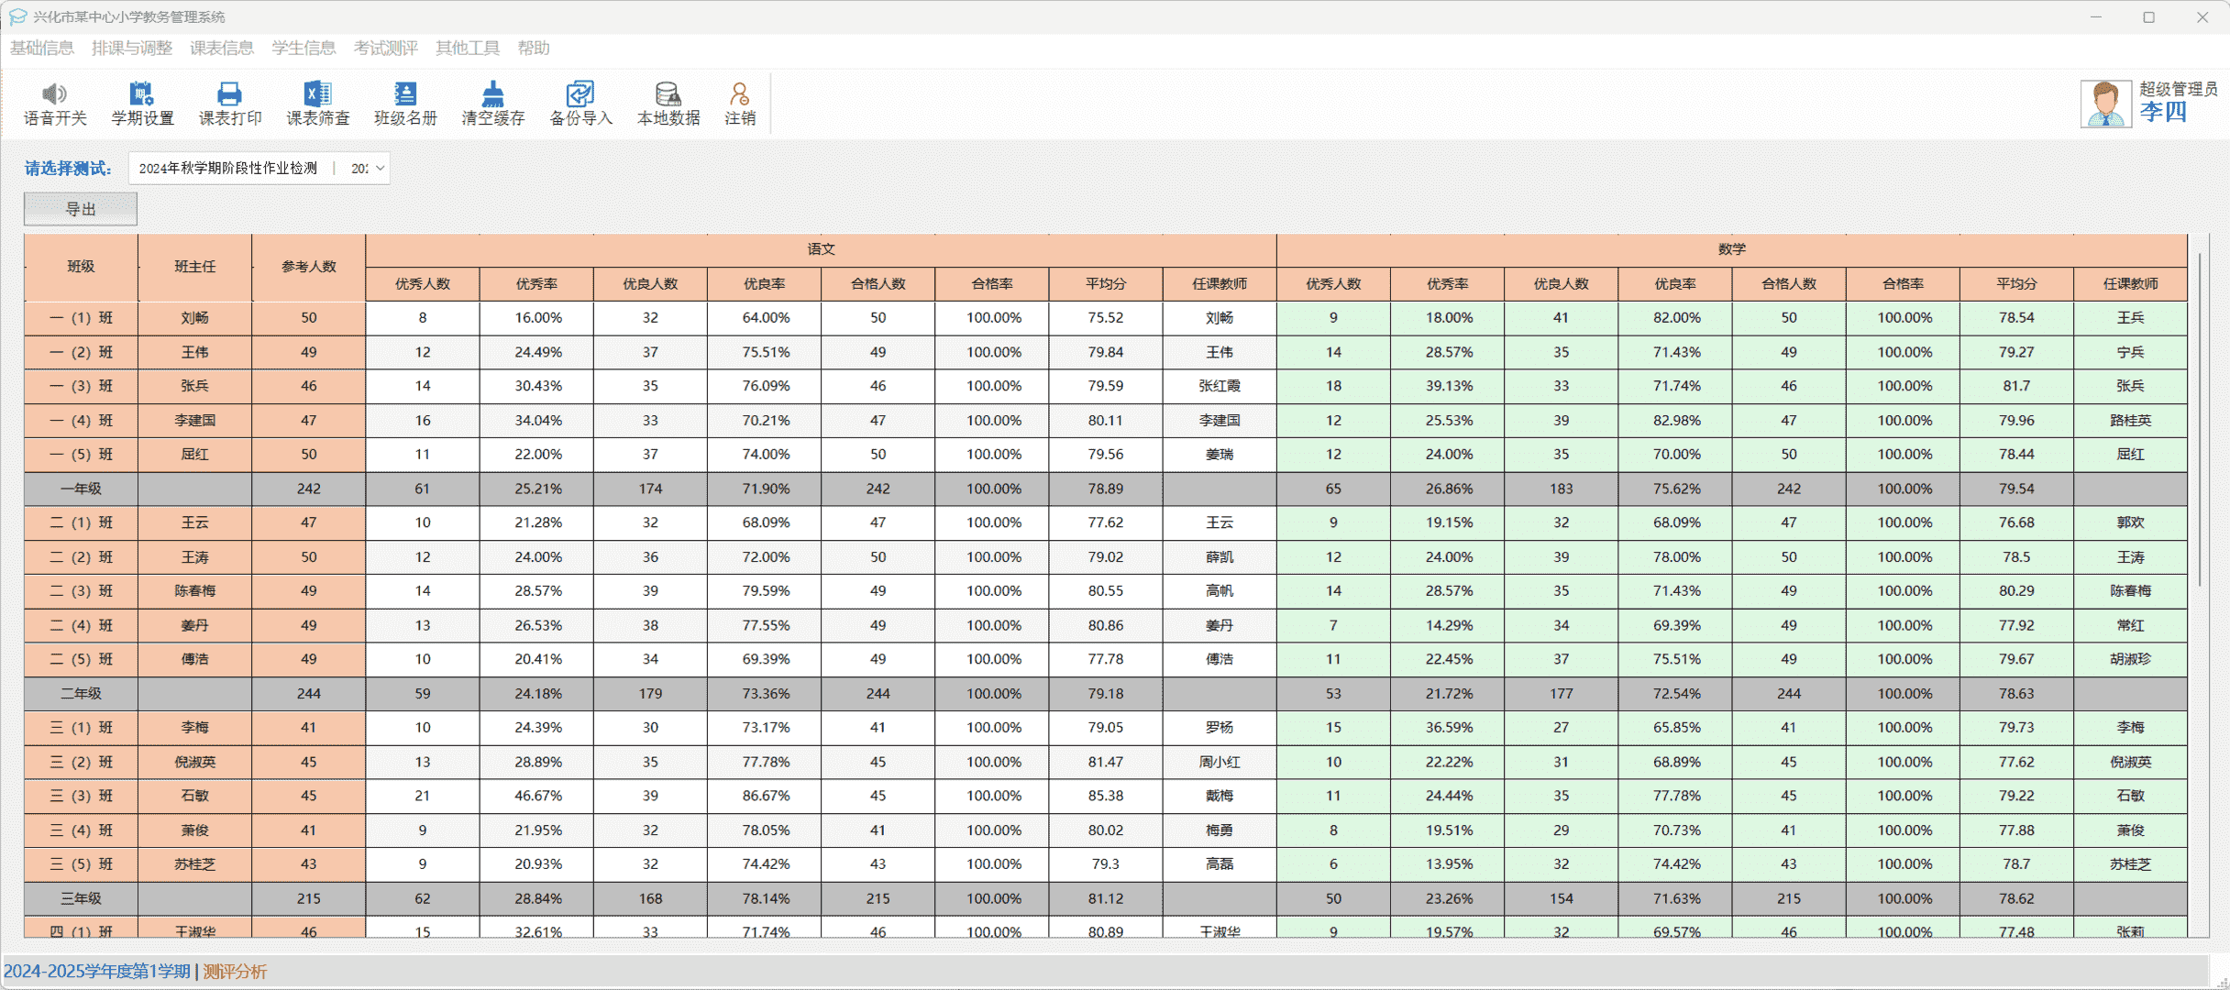
Task: Click the 2024年秋学期阶段性作业检测 combo box text
Action: click(x=228, y=168)
